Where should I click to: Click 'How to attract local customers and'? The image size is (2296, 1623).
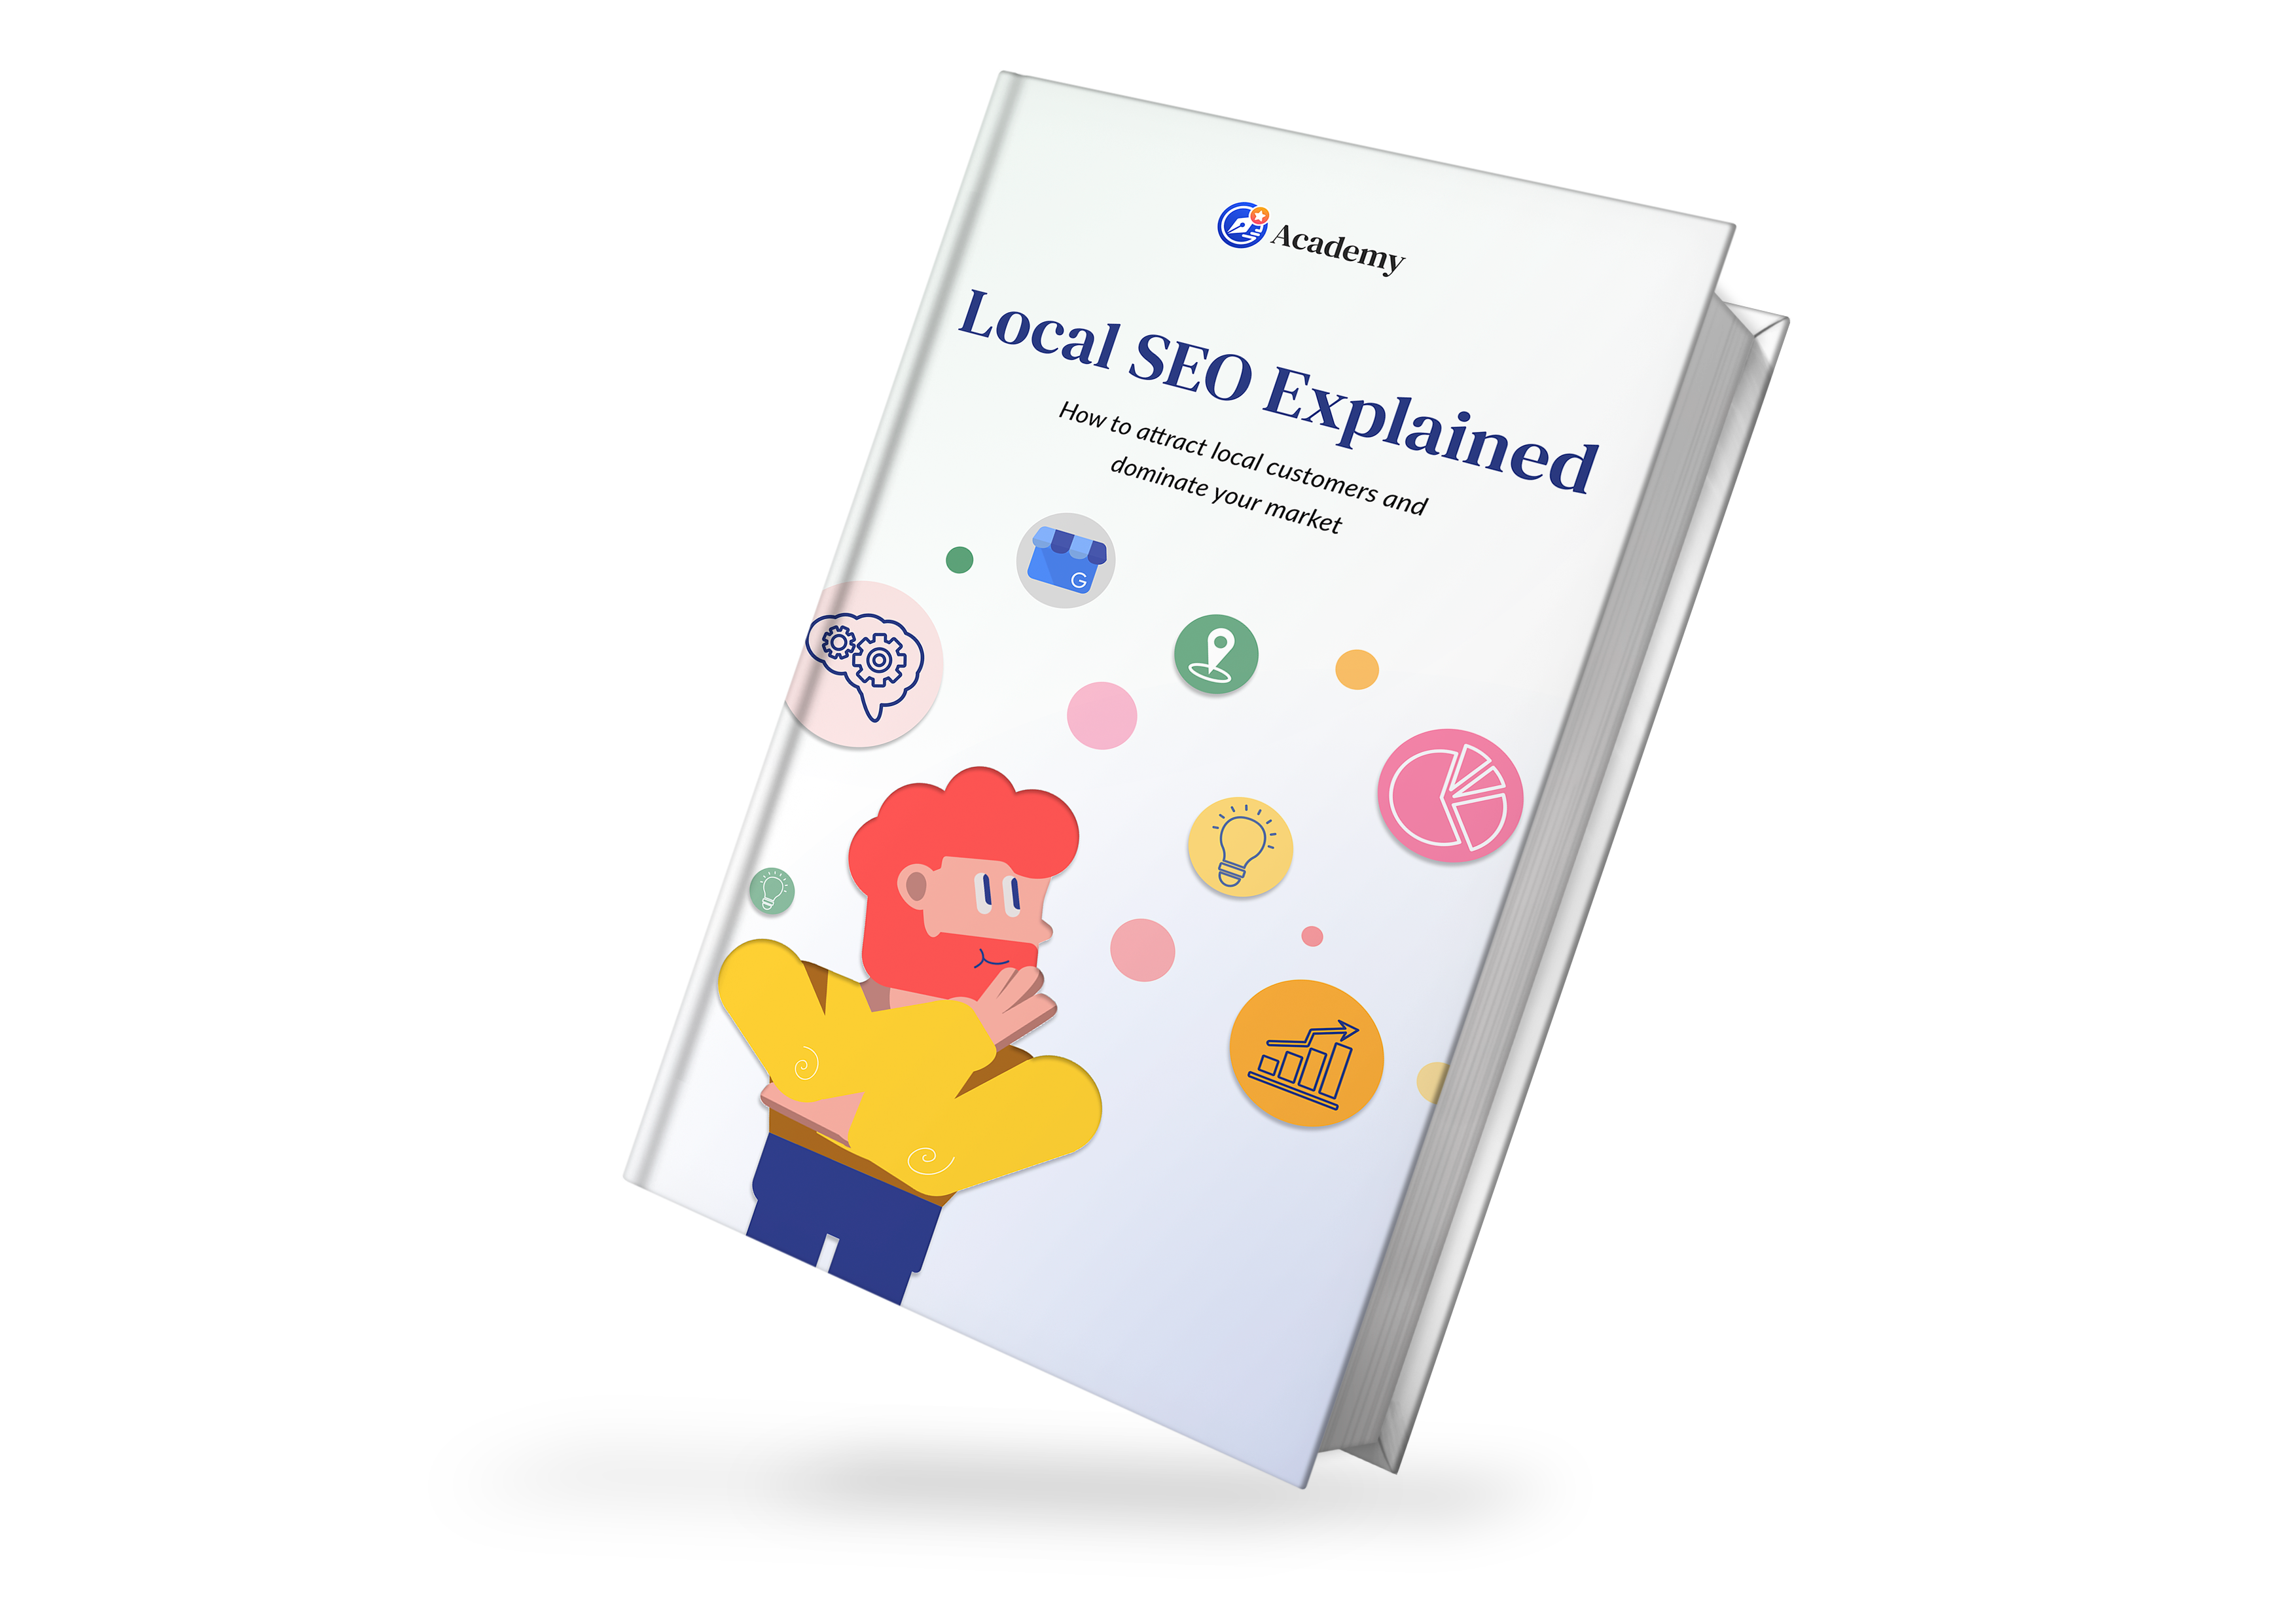coord(1243,458)
